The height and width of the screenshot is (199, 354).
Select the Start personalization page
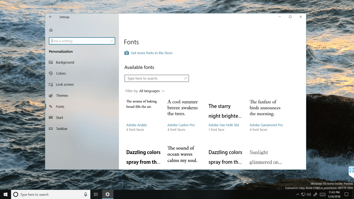click(59, 118)
